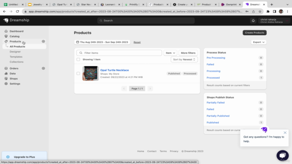This screenshot has width=292, height=164.
Task: Open the Templates sub-item
Action: [x=16, y=56]
